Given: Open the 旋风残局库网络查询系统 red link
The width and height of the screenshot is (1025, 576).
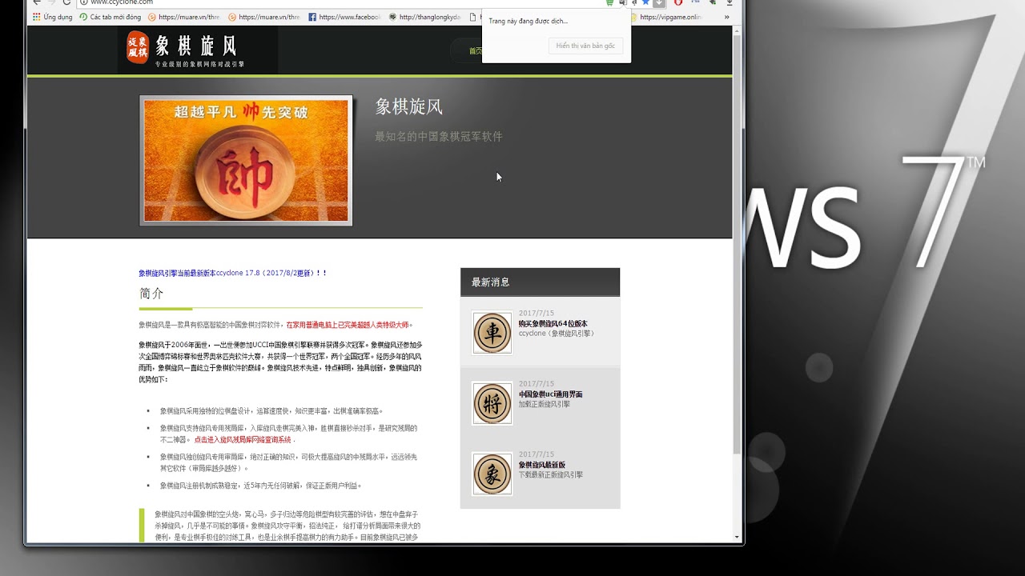Looking at the screenshot, I should tap(243, 439).
